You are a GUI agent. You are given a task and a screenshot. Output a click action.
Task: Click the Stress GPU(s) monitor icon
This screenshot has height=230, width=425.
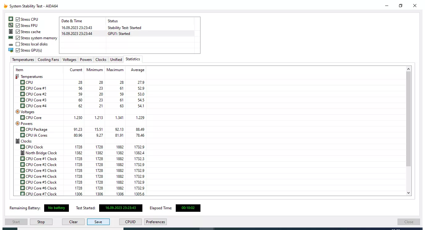coord(11,50)
